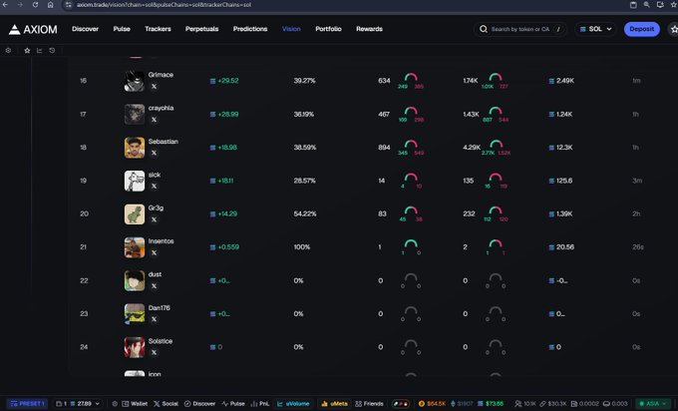This screenshot has height=411, width=678.
Task: Click the history clock icon in sub-toolbar
Action: [52, 51]
